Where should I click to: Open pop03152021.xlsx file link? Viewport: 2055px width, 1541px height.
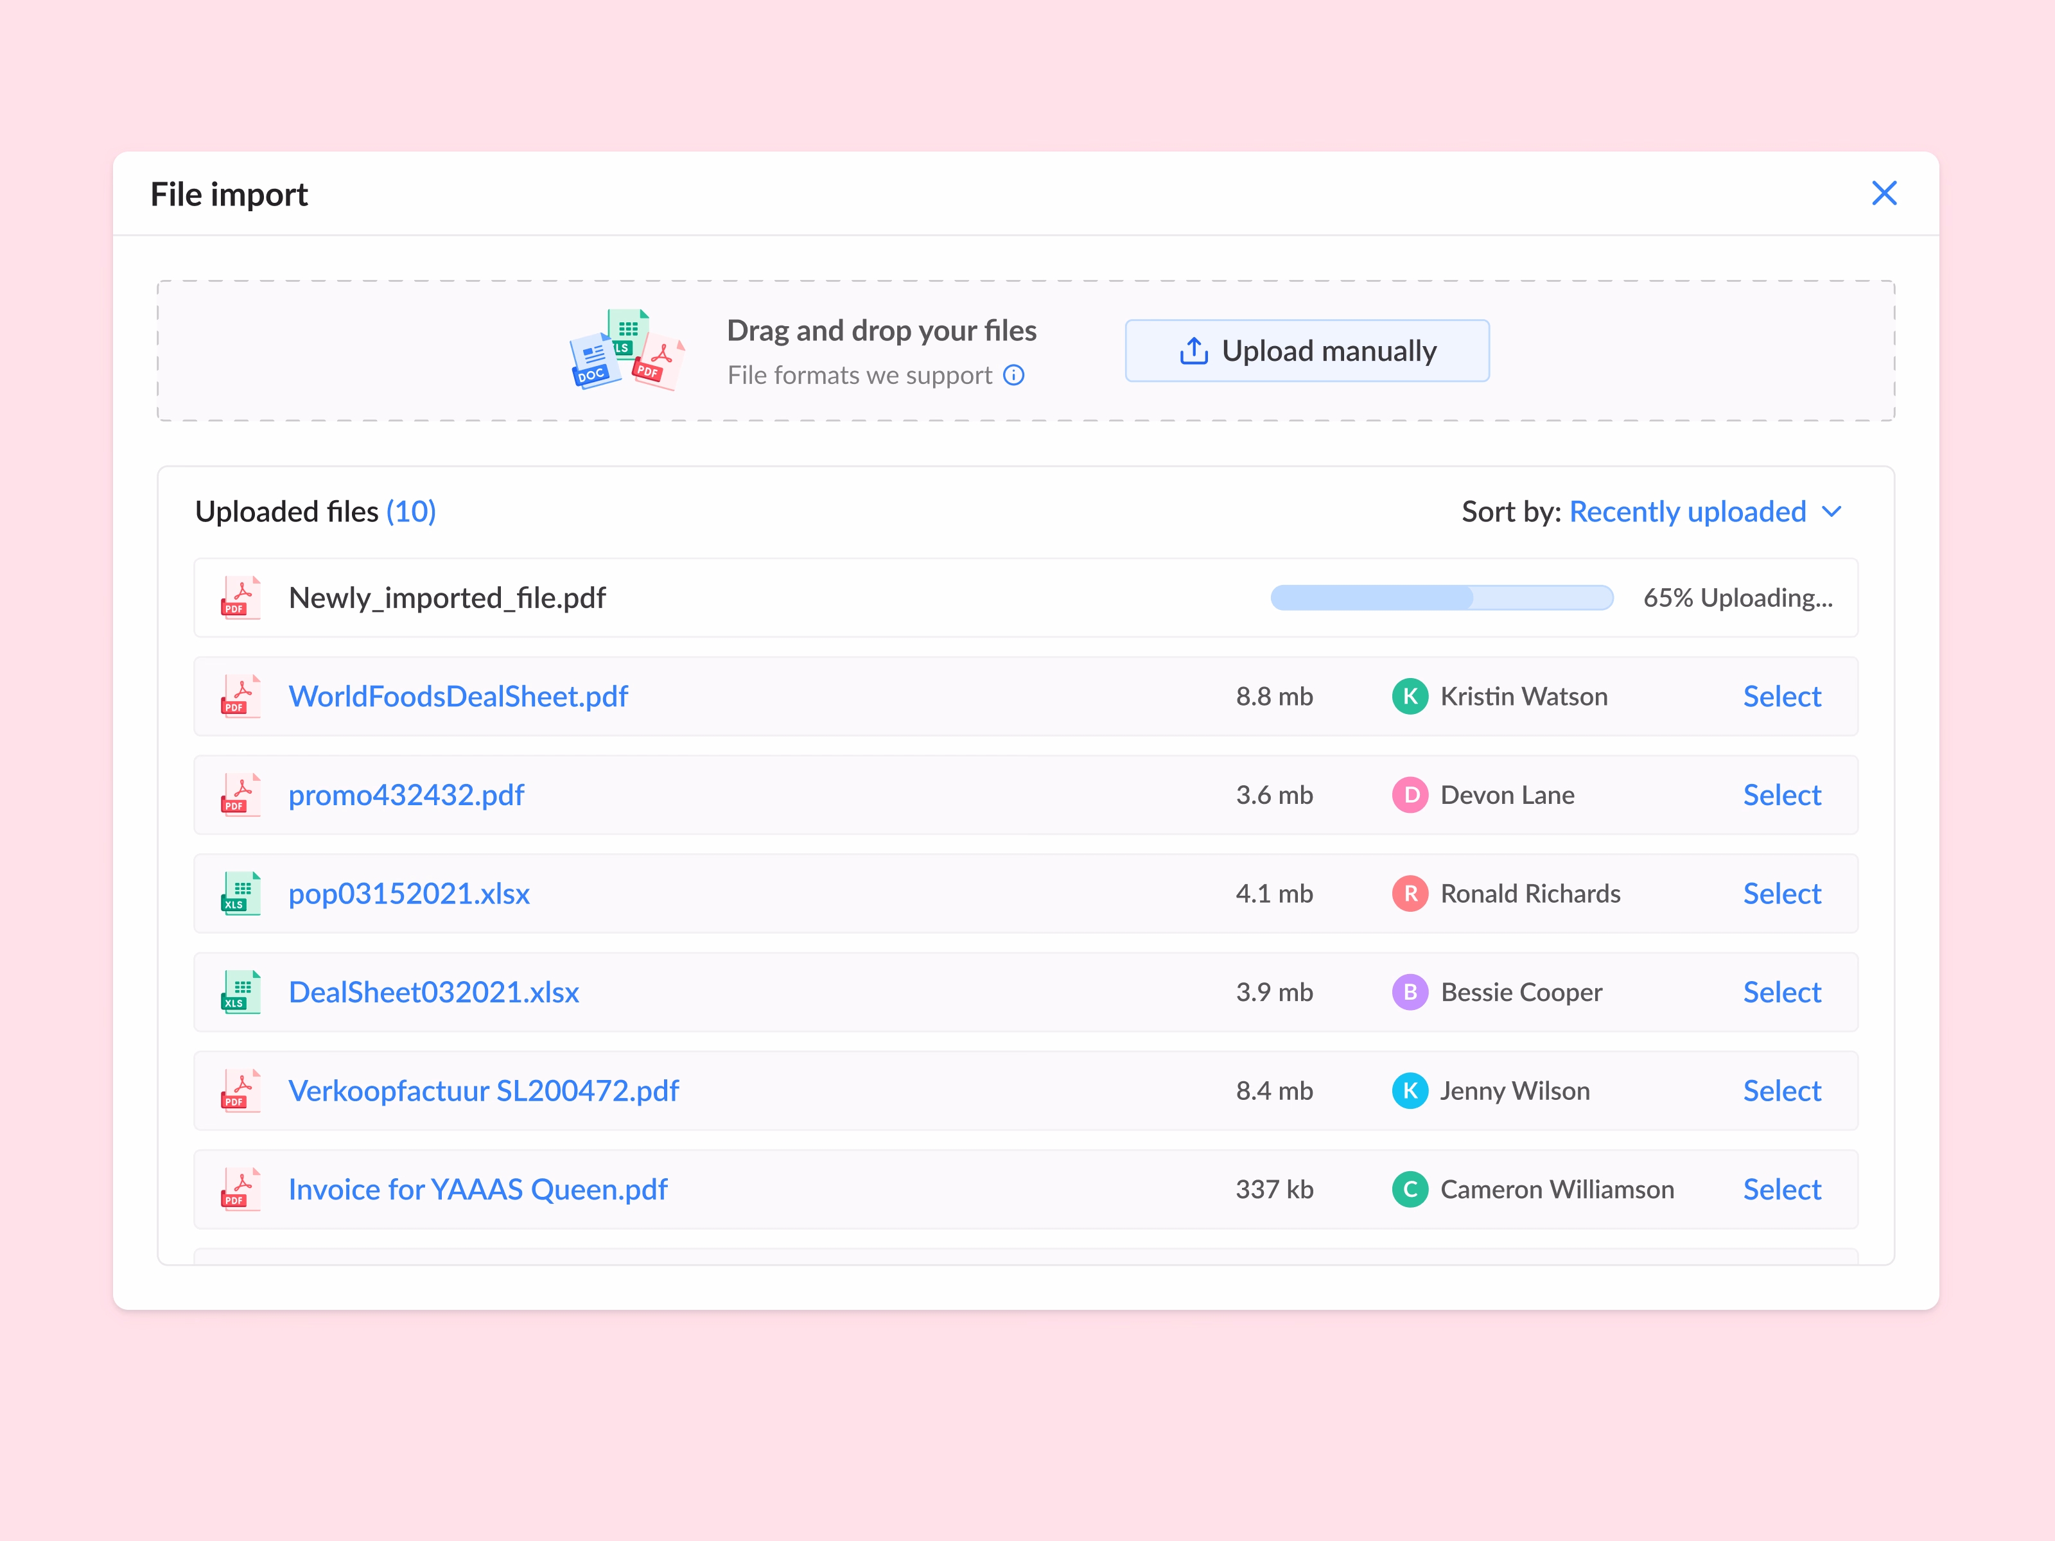(409, 892)
